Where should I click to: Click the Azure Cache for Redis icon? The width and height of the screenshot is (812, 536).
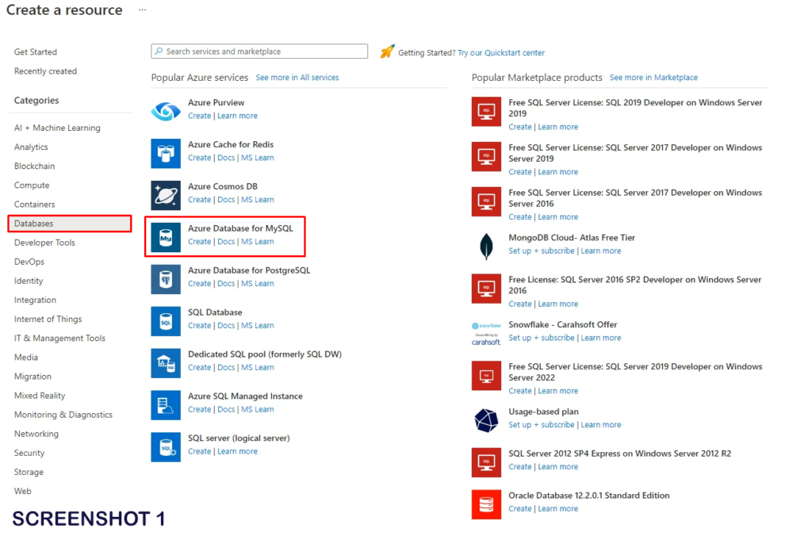tap(166, 153)
